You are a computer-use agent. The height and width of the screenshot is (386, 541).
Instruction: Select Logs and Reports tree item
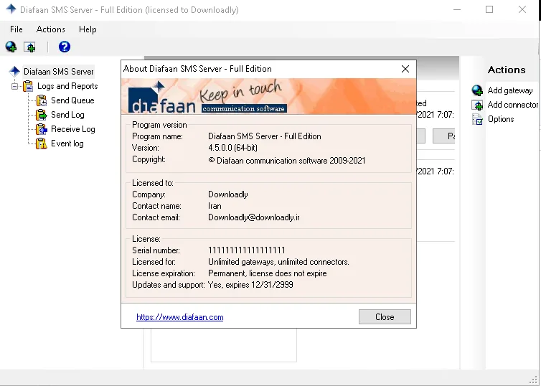67,86
